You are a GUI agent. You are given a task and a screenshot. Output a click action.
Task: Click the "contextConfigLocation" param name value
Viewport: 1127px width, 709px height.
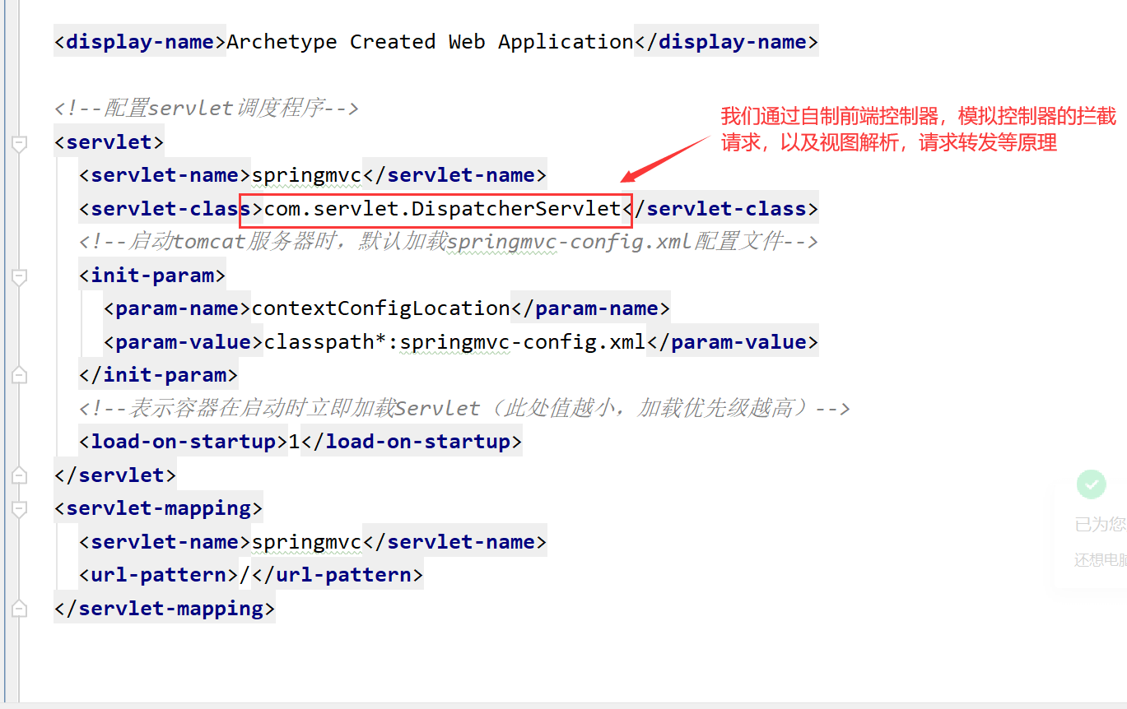(x=381, y=308)
